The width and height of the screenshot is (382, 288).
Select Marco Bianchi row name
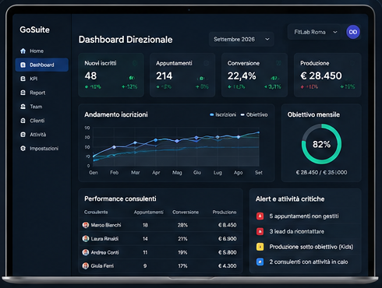click(x=106, y=225)
